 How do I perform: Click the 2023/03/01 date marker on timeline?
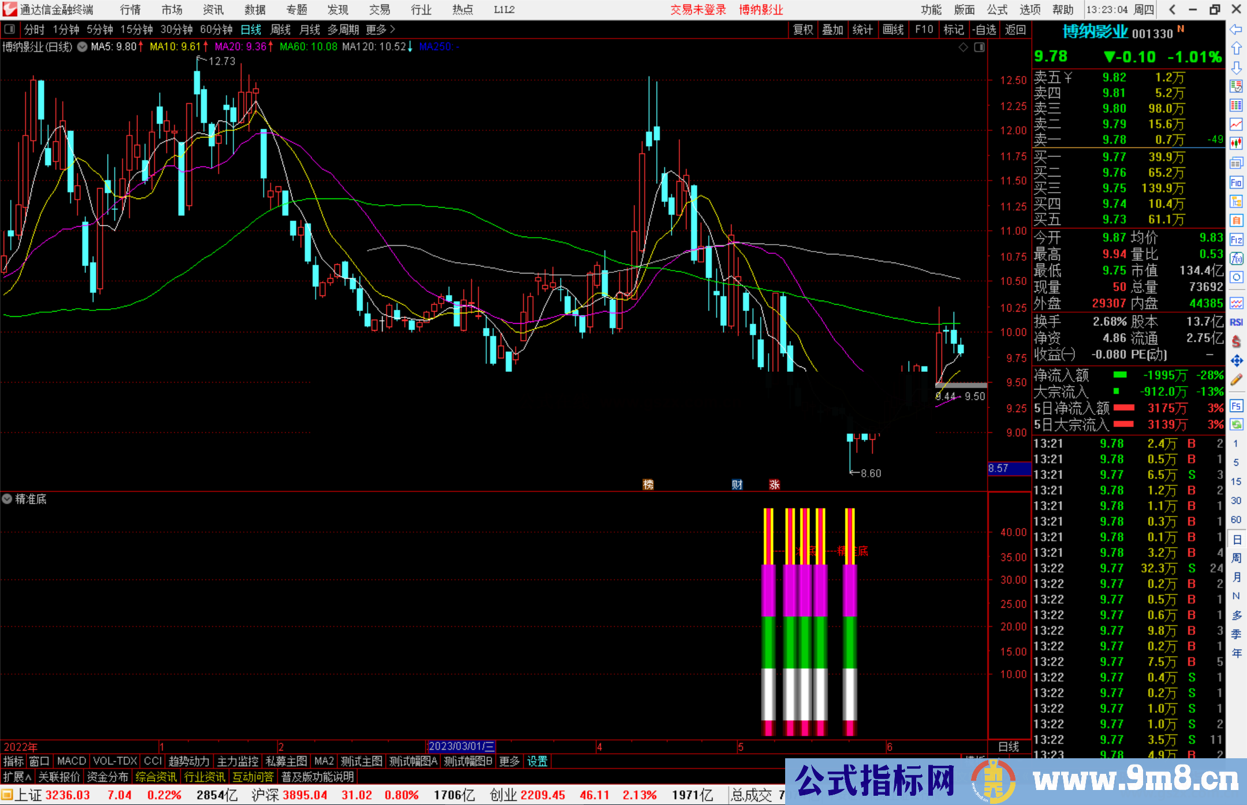[x=461, y=746]
